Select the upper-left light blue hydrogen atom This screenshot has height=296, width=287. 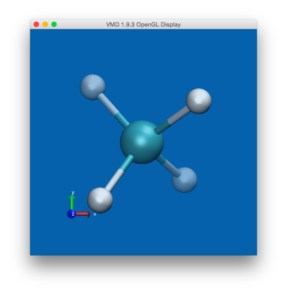(93, 87)
